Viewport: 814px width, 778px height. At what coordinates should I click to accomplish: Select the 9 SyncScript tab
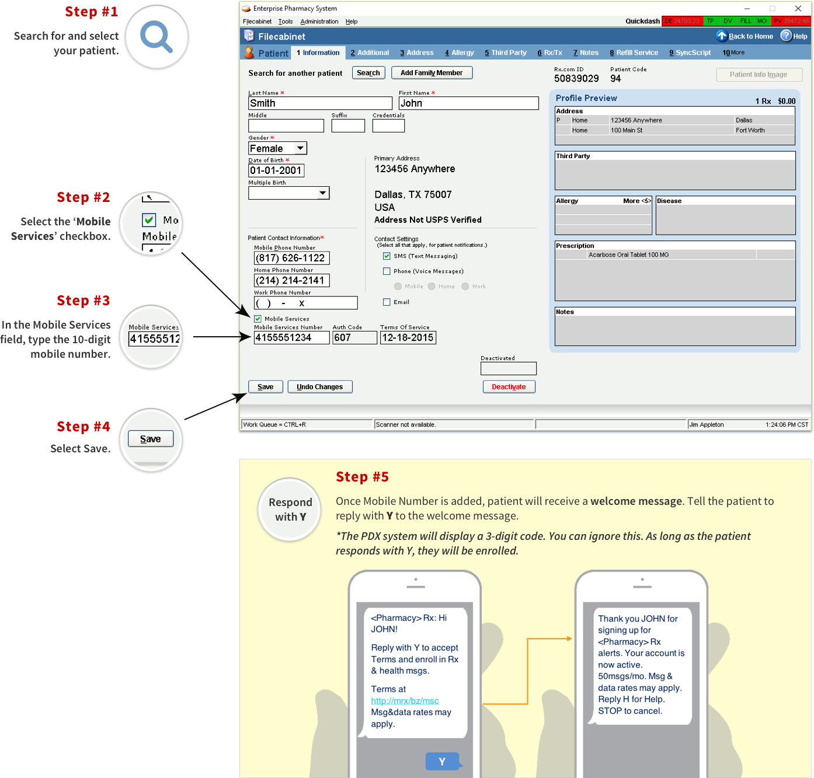tap(690, 53)
